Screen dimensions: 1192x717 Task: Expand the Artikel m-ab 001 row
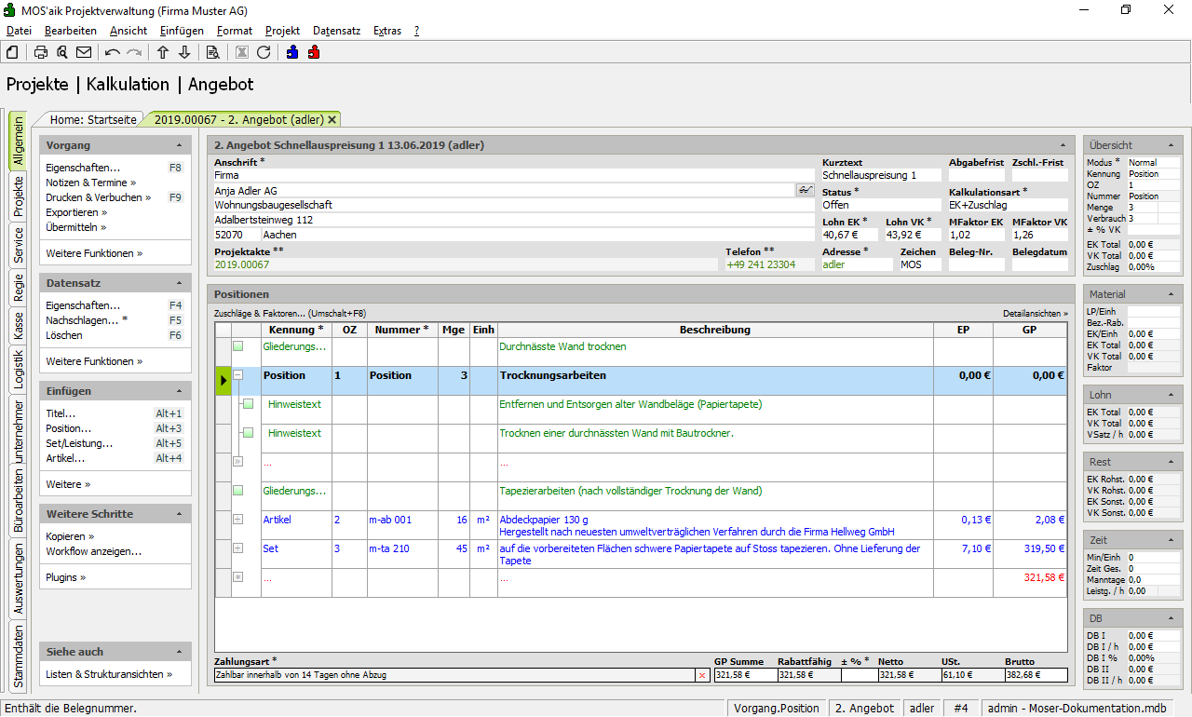coord(238,520)
